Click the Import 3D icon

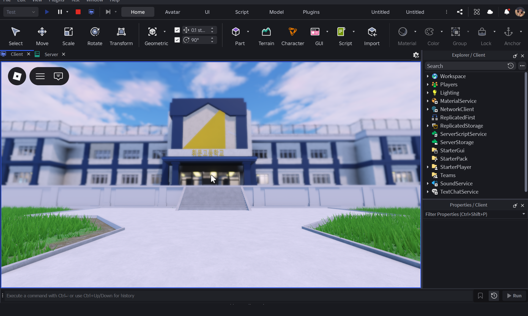click(x=372, y=32)
